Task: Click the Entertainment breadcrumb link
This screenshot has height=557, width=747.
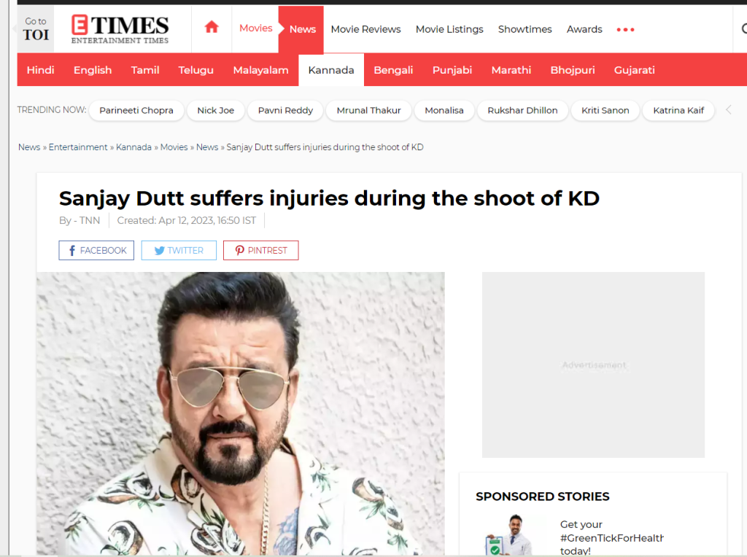Action: click(78, 147)
